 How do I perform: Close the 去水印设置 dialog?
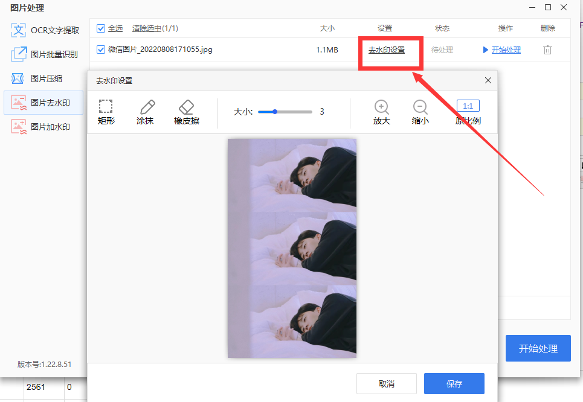488,80
